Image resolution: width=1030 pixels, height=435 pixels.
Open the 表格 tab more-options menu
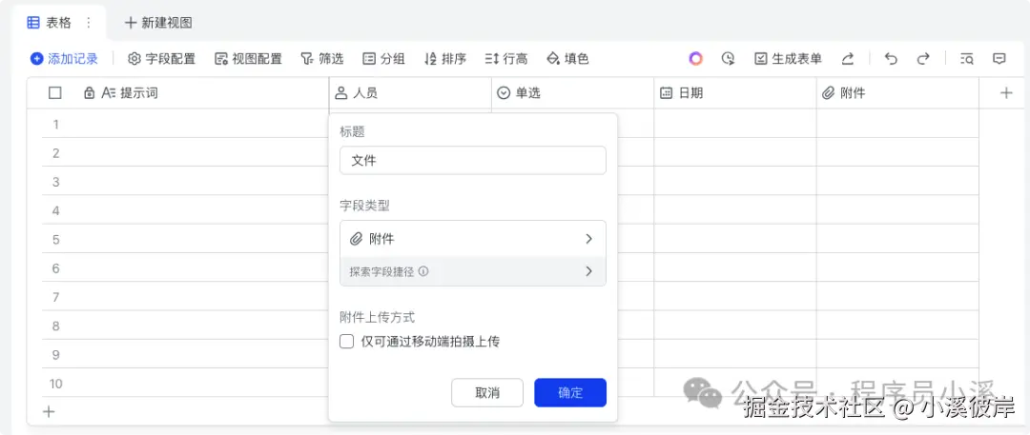89,22
